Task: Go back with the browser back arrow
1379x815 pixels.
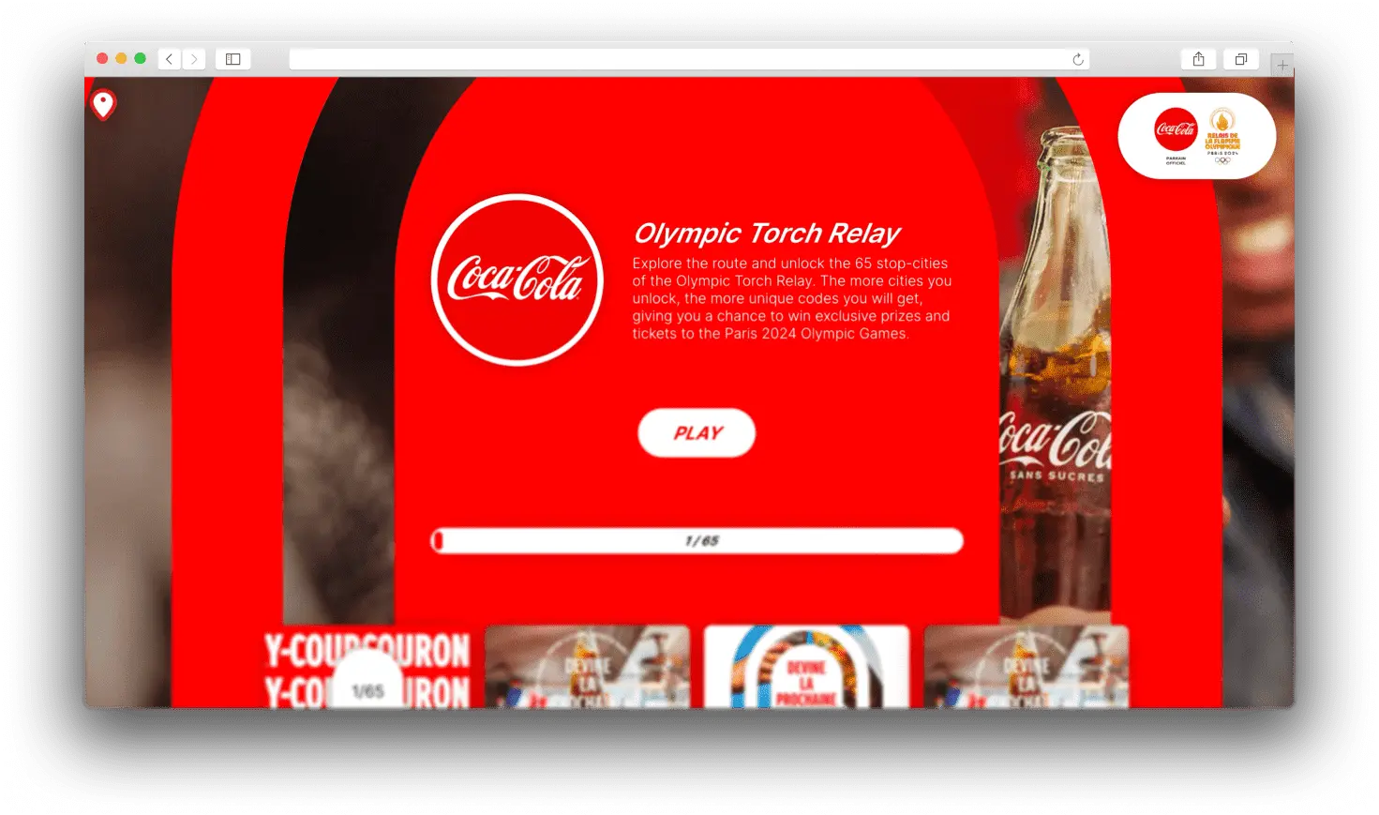Action: coord(170,59)
